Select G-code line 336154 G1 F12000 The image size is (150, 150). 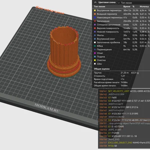124,133
